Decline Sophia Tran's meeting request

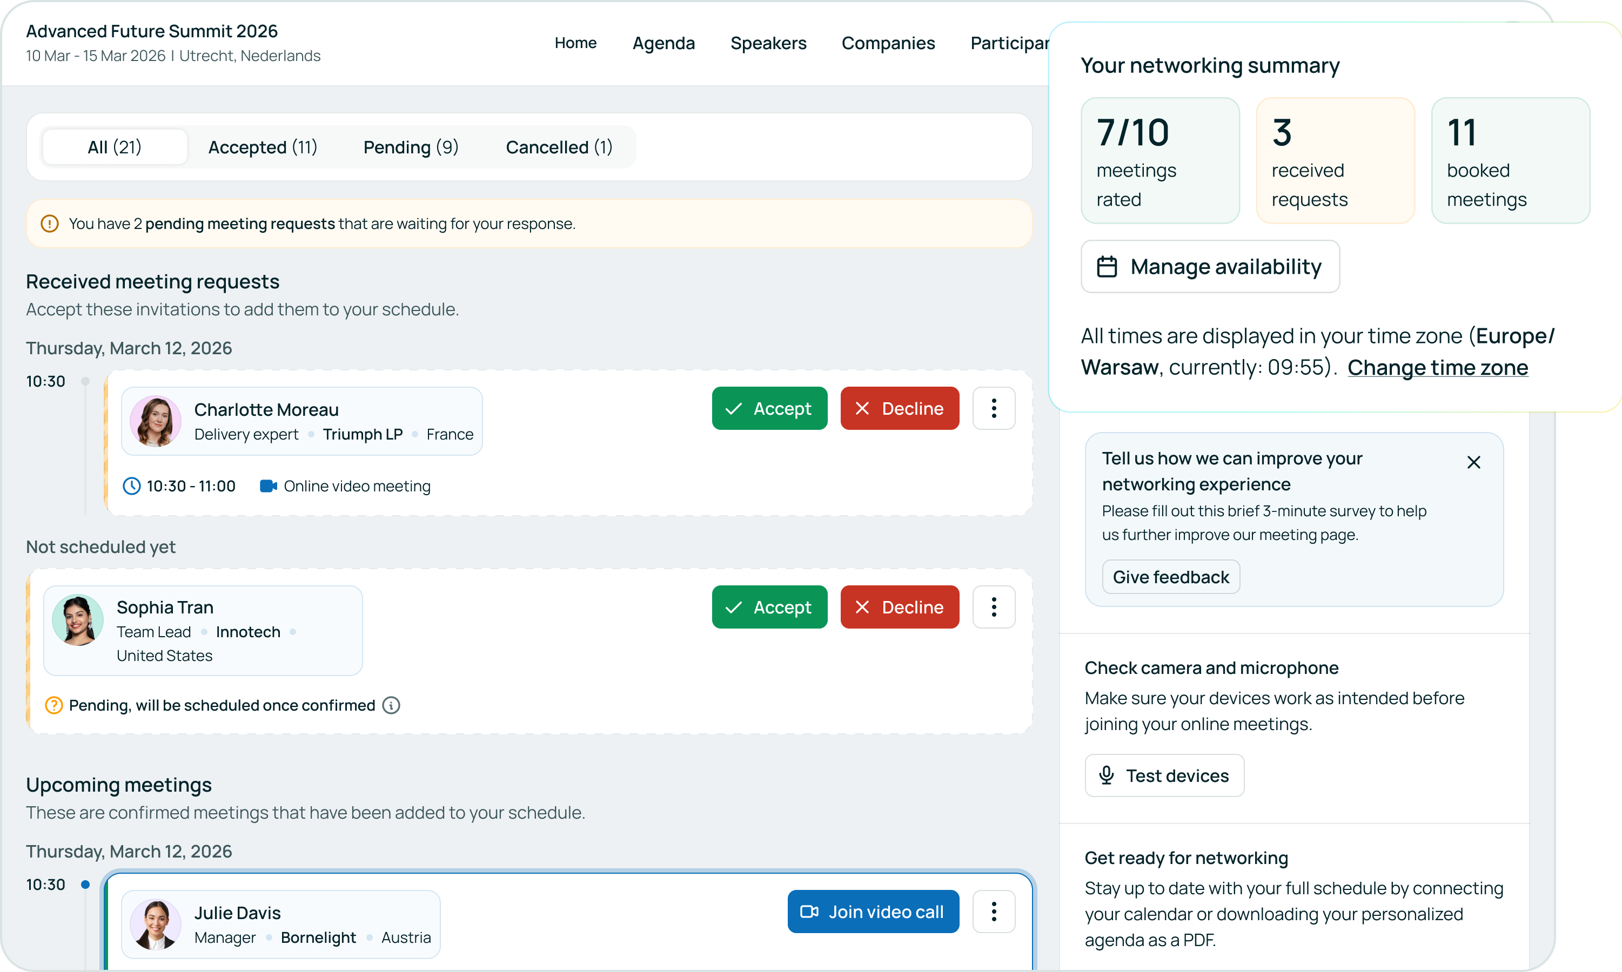point(899,606)
